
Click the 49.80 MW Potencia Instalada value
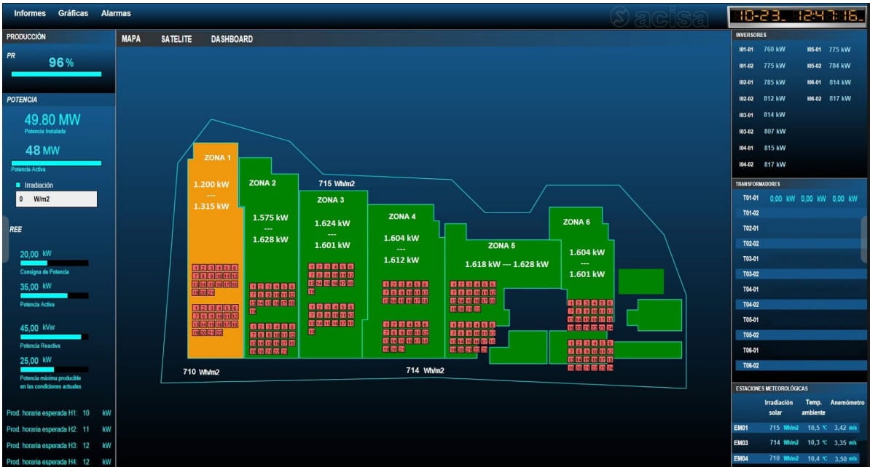click(52, 119)
